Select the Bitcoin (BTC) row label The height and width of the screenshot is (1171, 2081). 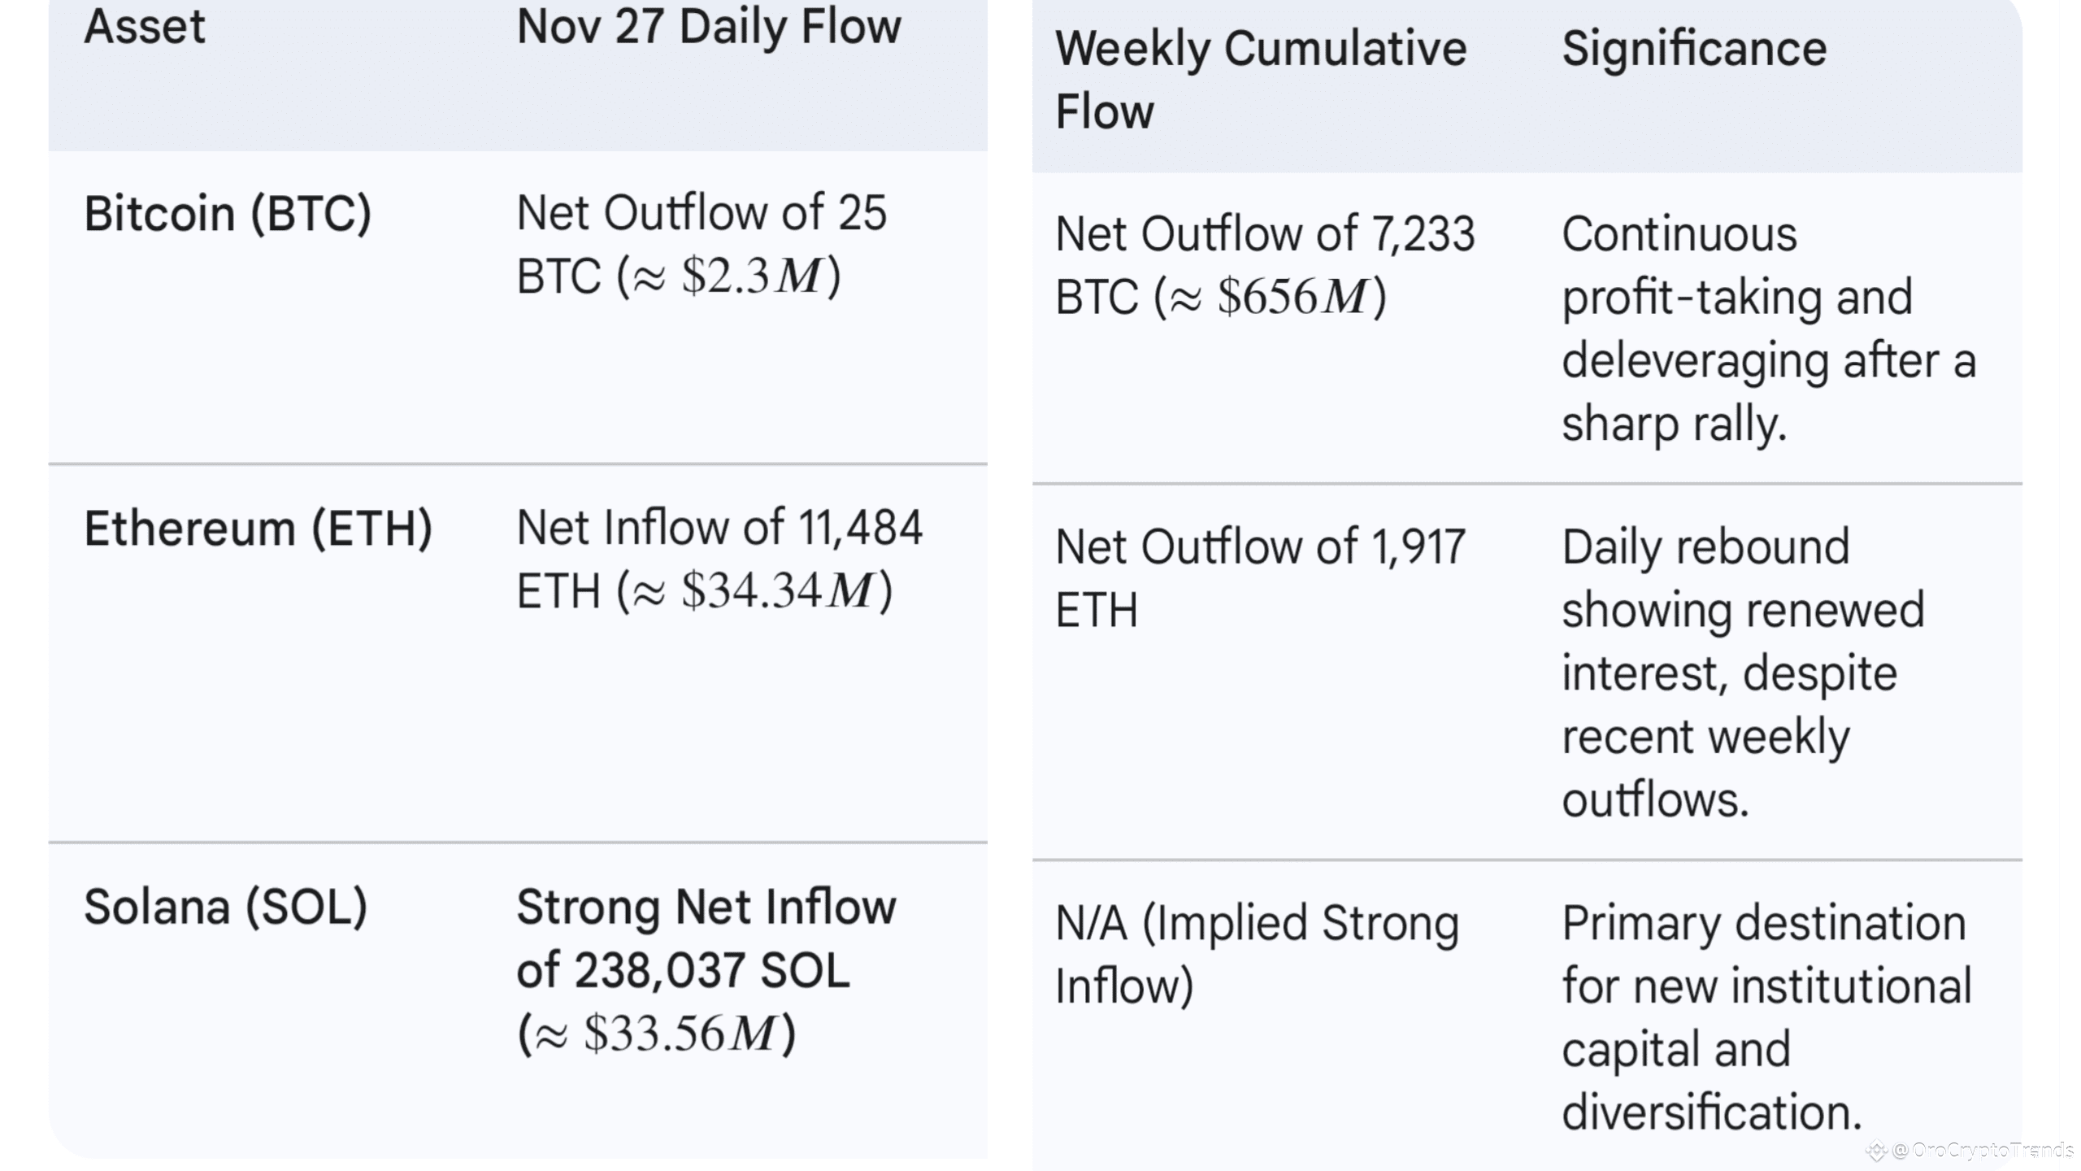(x=228, y=214)
